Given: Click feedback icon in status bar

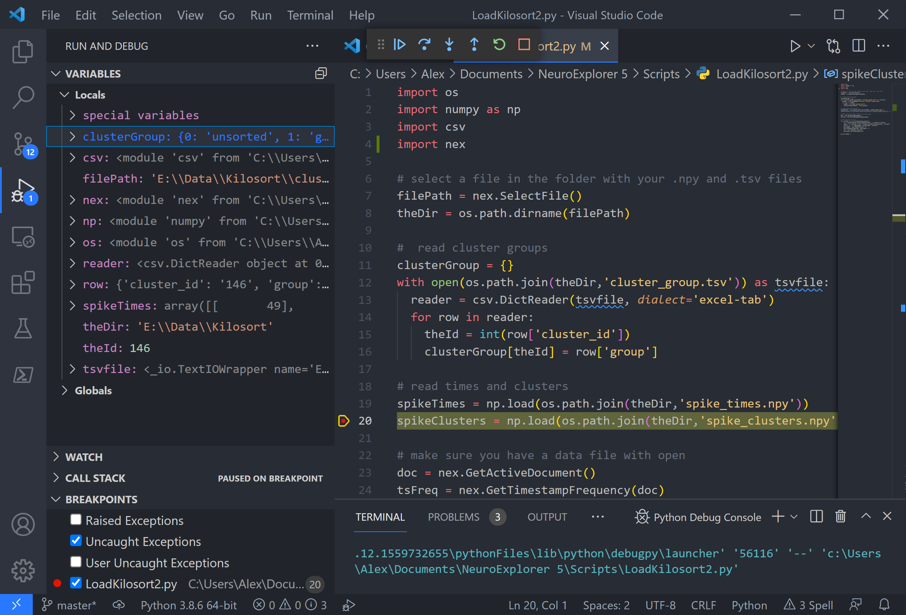Looking at the screenshot, I should click(855, 605).
